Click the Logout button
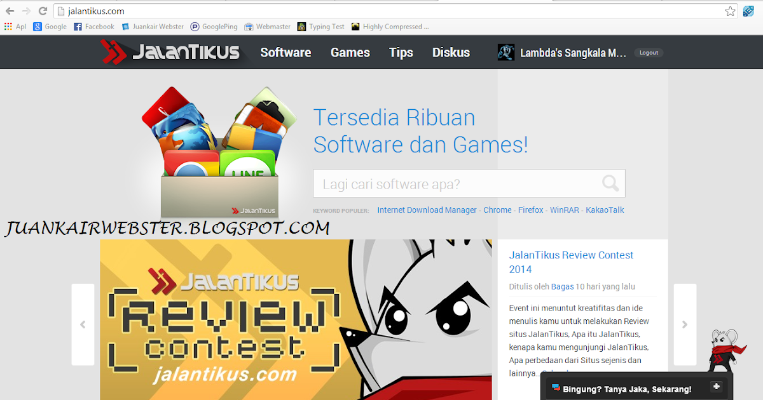 (649, 53)
